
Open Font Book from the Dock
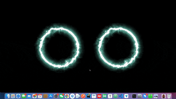coord(140,96)
